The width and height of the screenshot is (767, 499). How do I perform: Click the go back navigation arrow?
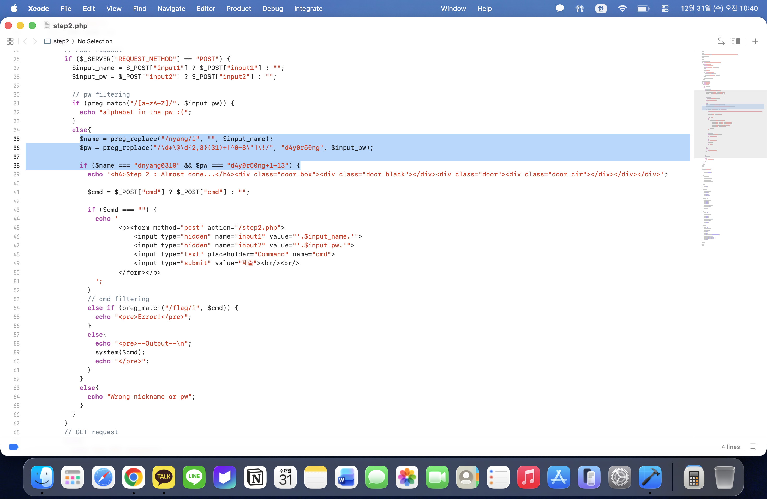(x=25, y=41)
